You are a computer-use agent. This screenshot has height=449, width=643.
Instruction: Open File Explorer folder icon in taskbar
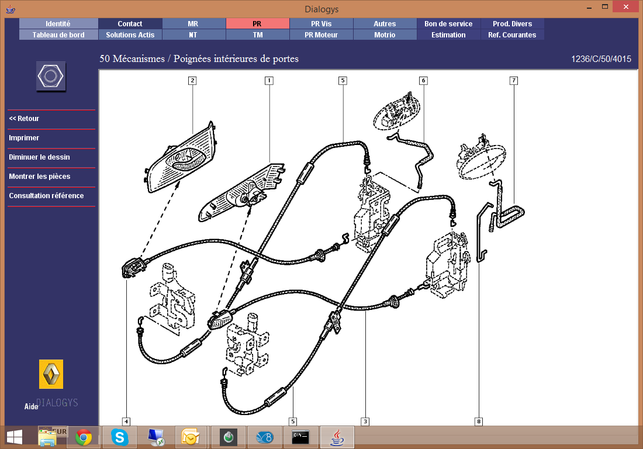pos(48,437)
